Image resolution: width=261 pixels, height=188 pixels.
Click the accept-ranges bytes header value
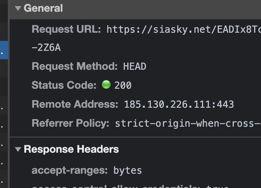point(127,170)
